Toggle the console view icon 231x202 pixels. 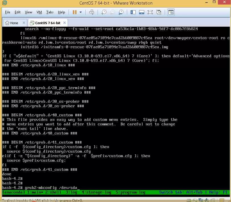[x=171, y=12]
